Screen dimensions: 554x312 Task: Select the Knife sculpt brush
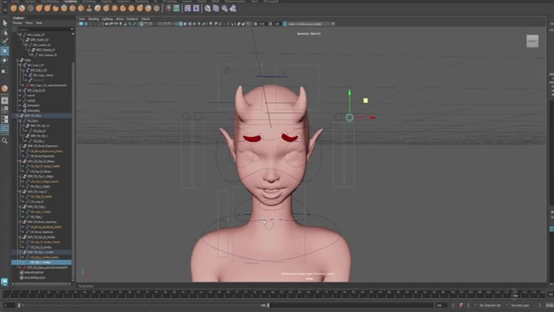pos(123,8)
